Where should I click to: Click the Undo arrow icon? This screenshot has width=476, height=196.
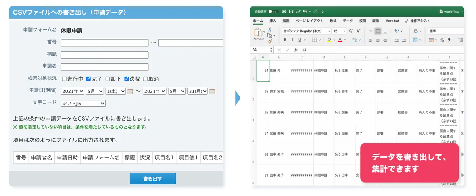coord(305,12)
